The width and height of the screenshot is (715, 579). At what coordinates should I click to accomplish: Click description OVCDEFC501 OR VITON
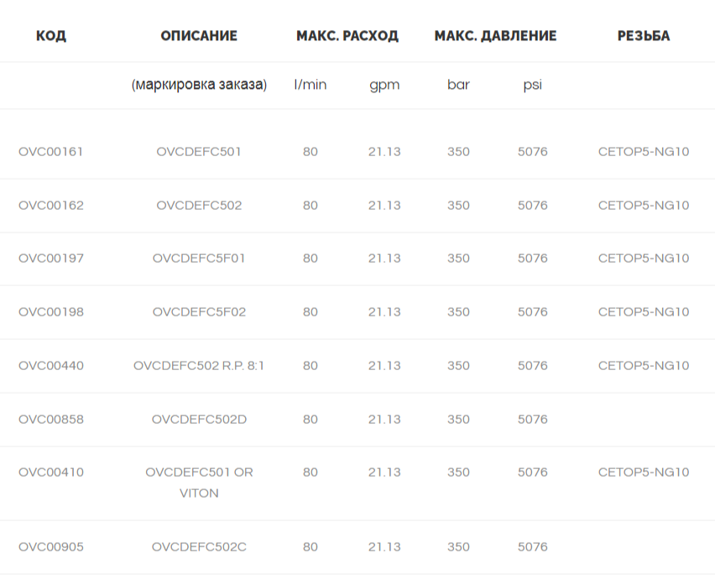tap(199, 482)
